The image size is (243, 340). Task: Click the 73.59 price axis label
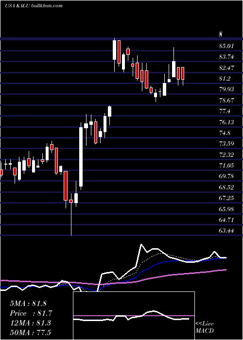pyautogui.click(x=226, y=144)
